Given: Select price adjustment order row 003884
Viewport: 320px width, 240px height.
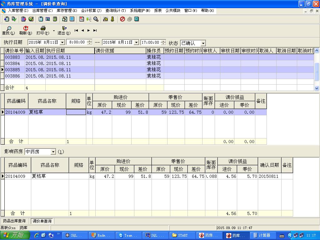Looking at the screenshot, I should tap(12, 63).
